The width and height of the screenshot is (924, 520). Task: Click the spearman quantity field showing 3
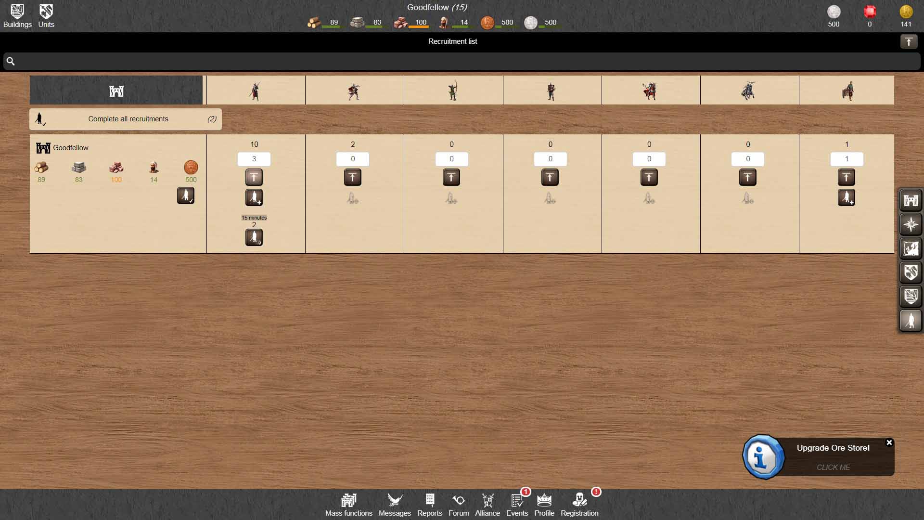coord(254,159)
